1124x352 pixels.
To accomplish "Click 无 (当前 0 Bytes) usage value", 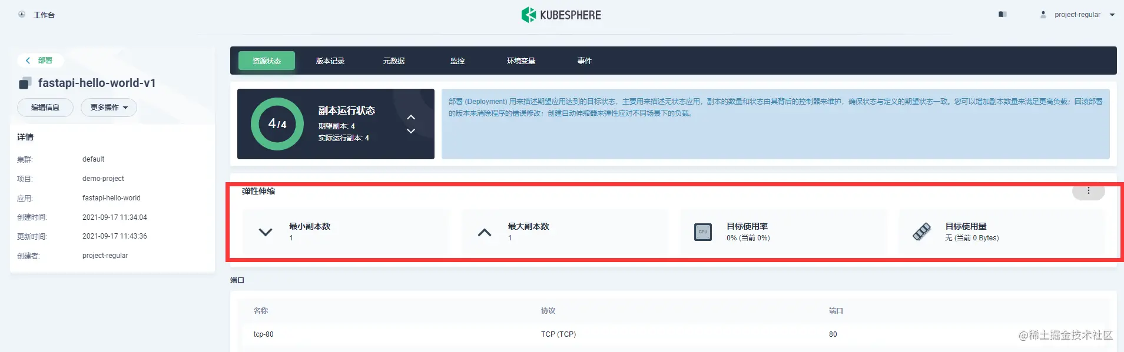I will point(972,238).
